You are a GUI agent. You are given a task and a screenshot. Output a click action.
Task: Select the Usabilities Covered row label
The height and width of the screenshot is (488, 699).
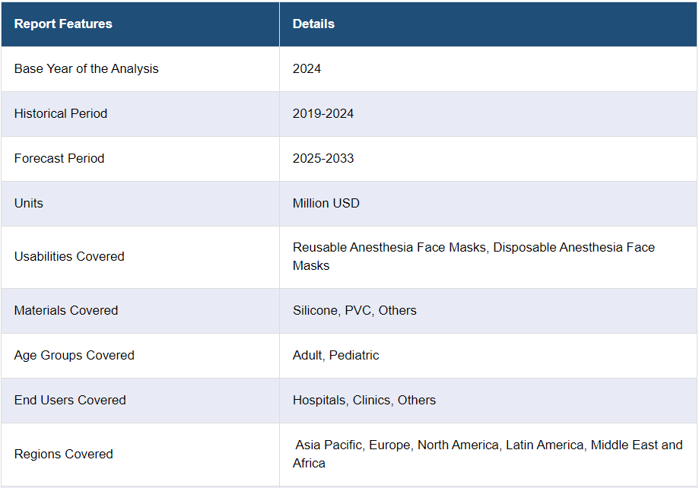69,256
